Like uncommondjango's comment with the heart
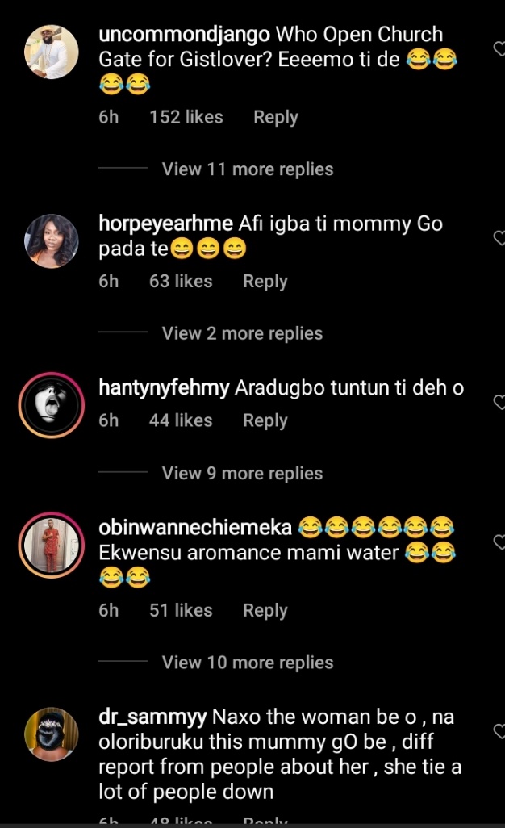Image resolution: width=505 pixels, height=828 pixels. click(499, 49)
